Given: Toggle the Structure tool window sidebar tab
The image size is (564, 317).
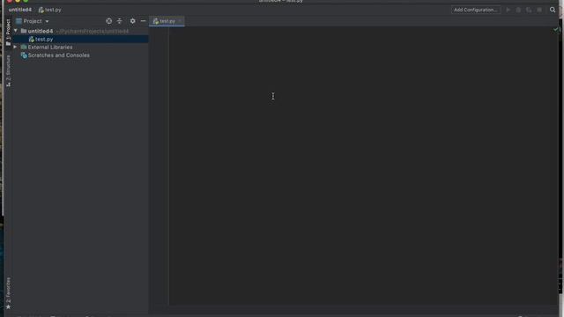Looking at the screenshot, I should tap(8, 70).
